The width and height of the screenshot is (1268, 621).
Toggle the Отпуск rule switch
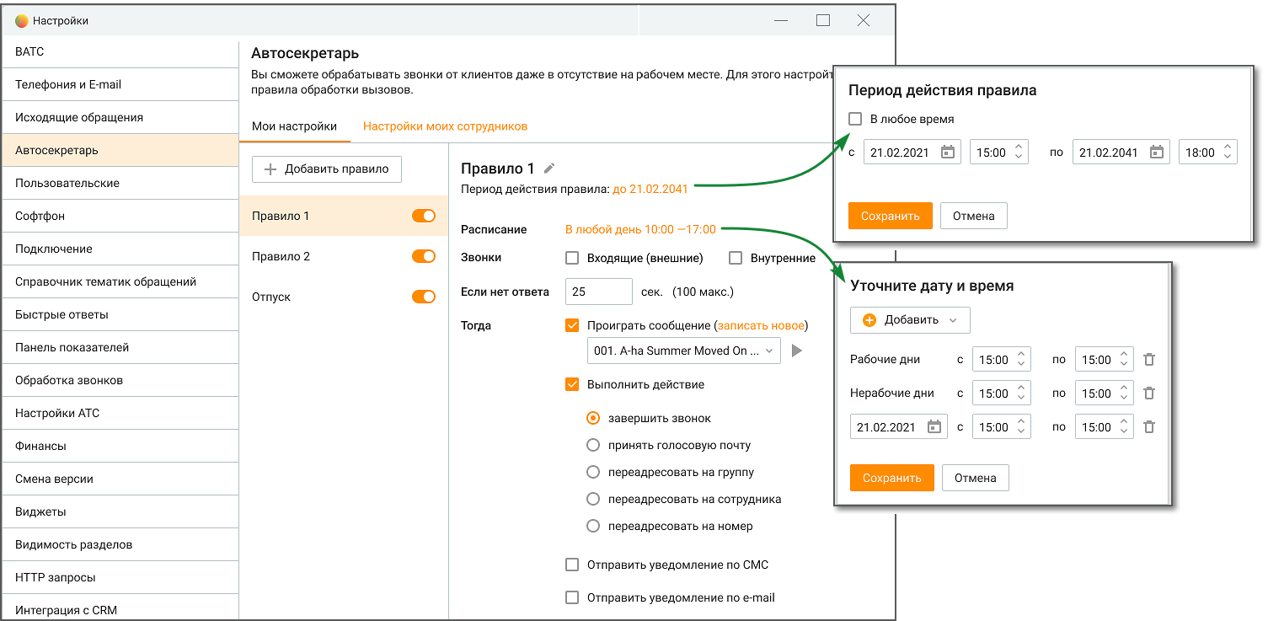[424, 297]
